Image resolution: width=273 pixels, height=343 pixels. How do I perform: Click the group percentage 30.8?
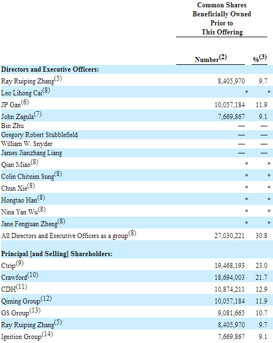261,236
